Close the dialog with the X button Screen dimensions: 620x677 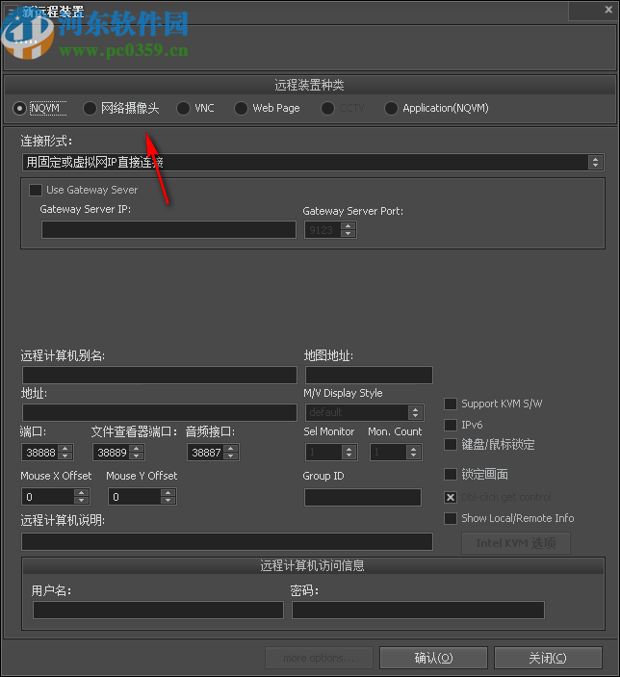(x=608, y=10)
